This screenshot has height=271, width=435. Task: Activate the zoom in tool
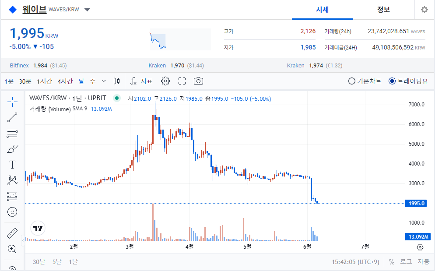[x=12, y=249]
